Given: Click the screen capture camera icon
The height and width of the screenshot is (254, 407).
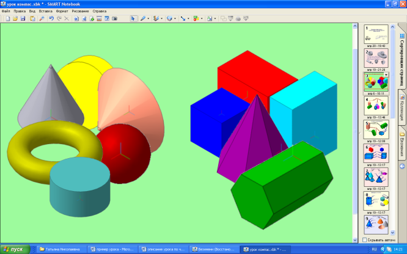Looking at the screenshot, I should pos(114,18).
